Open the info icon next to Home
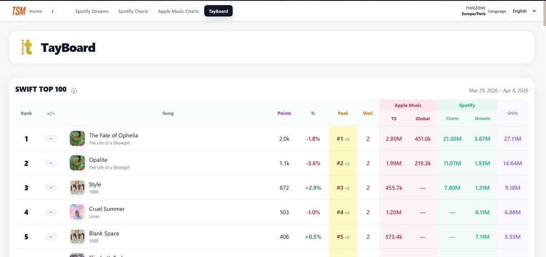The width and height of the screenshot is (546, 257). pyautogui.click(x=53, y=11)
